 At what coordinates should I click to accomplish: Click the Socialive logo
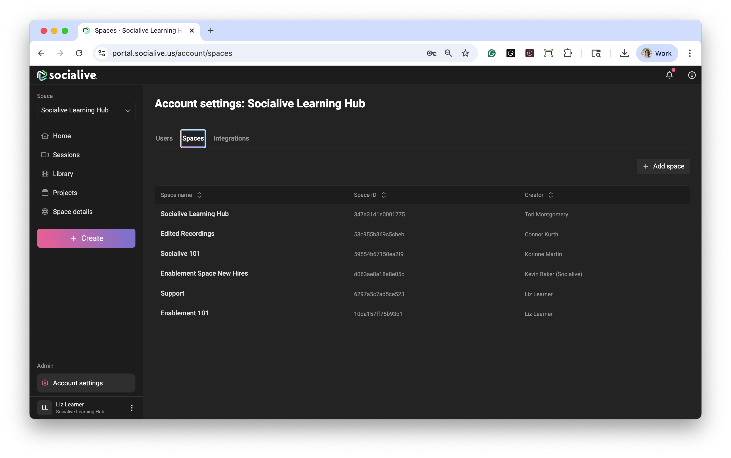[x=67, y=75]
